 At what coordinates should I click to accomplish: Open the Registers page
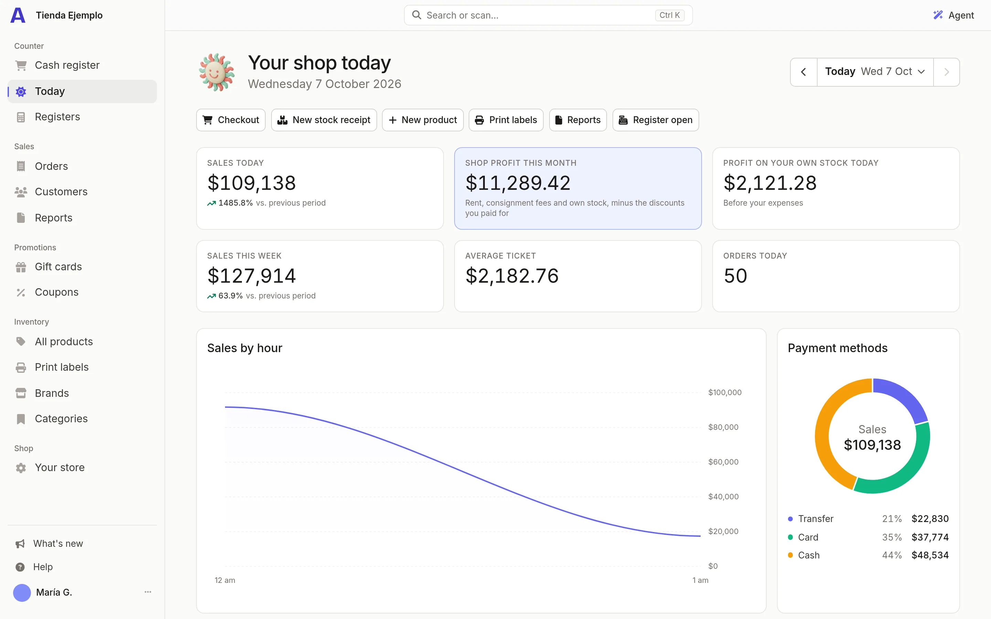click(82, 117)
